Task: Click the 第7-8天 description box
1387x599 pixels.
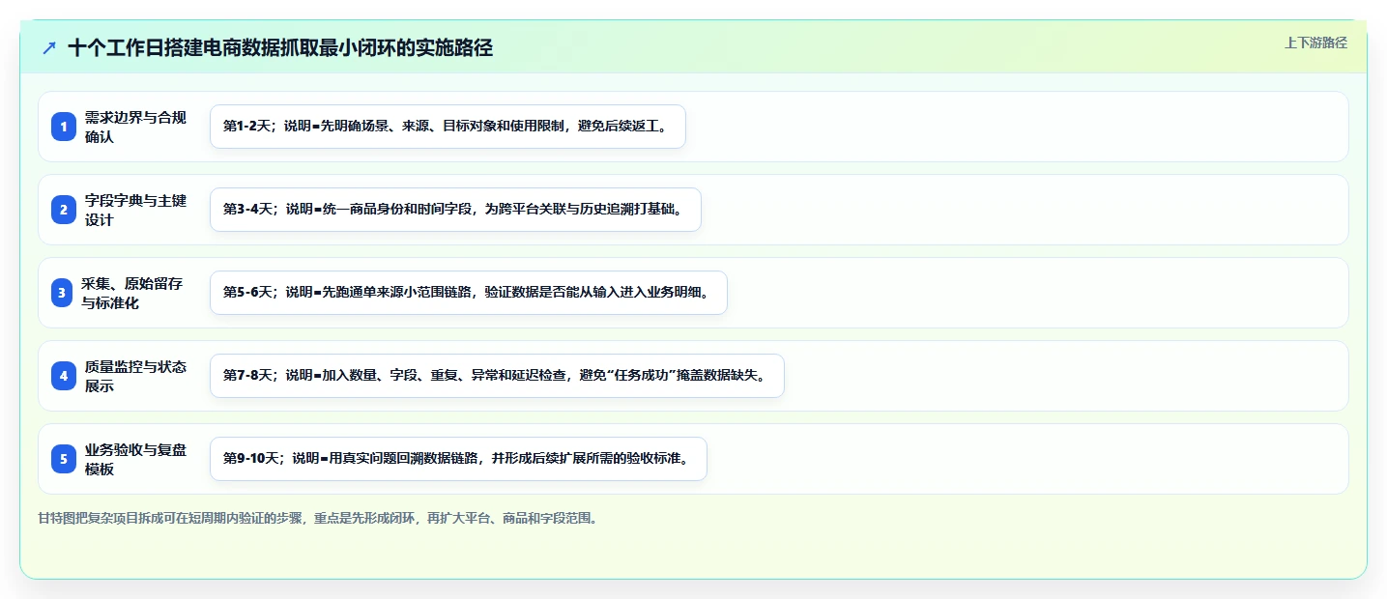Action: [497, 376]
